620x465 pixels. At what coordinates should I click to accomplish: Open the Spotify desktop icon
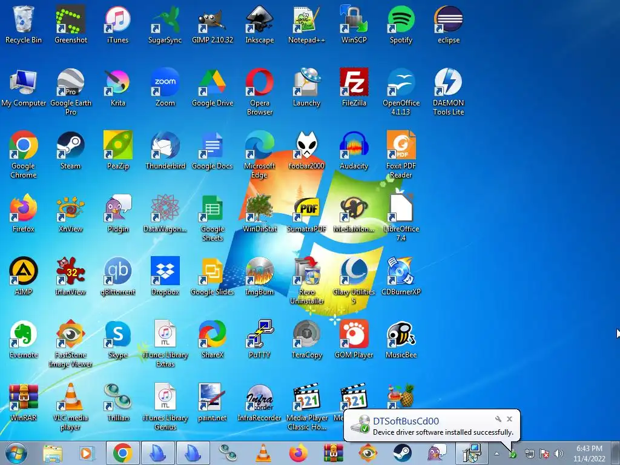click(x=401, y=24)
